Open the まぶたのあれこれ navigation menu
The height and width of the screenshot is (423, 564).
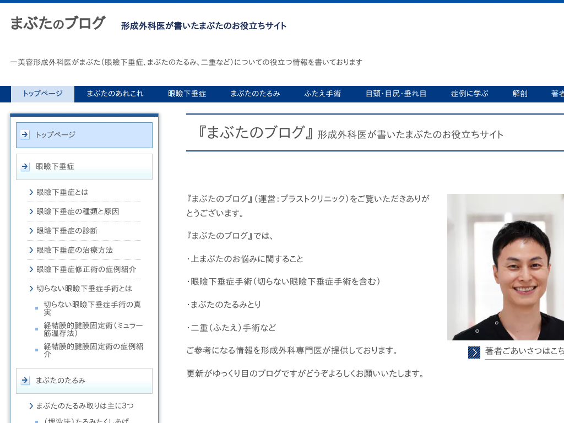tap(115, 94)
